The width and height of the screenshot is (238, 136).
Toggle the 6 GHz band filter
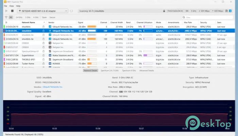click(x=36, y=17)
